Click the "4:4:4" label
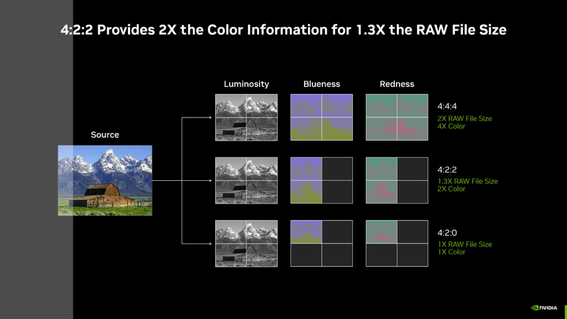This screenshot has height=319, width=567. pyautogui.click(x=447, y=106)
